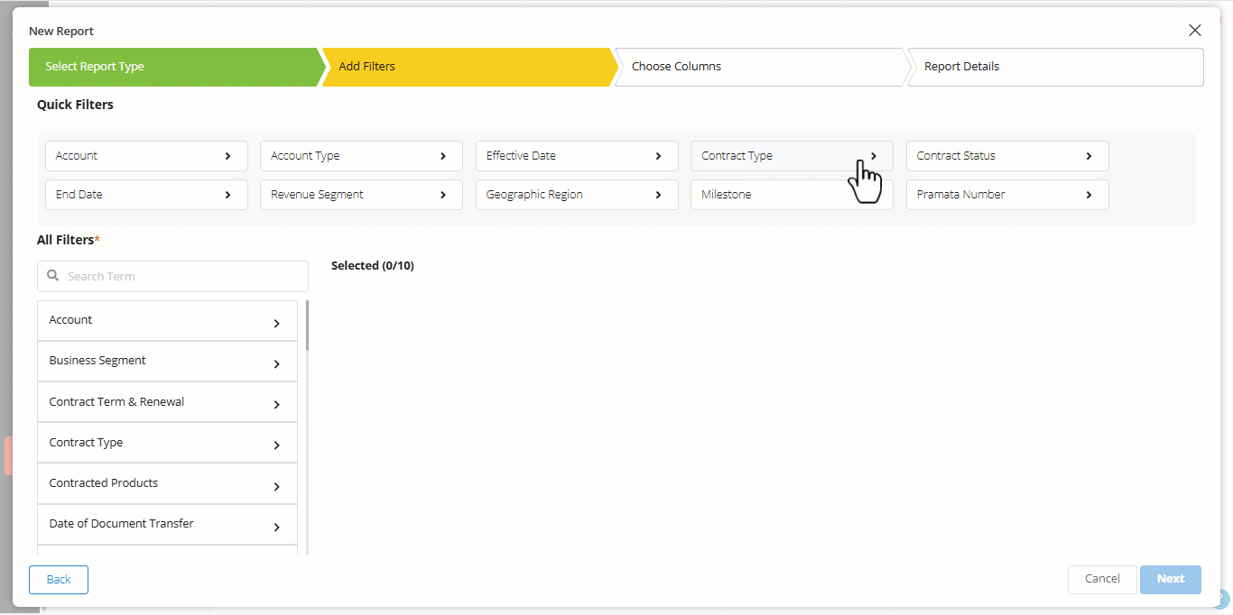1233x615 pixels.
Task: Click the Selected (0/10) label
Action: (x=373, y=266)
